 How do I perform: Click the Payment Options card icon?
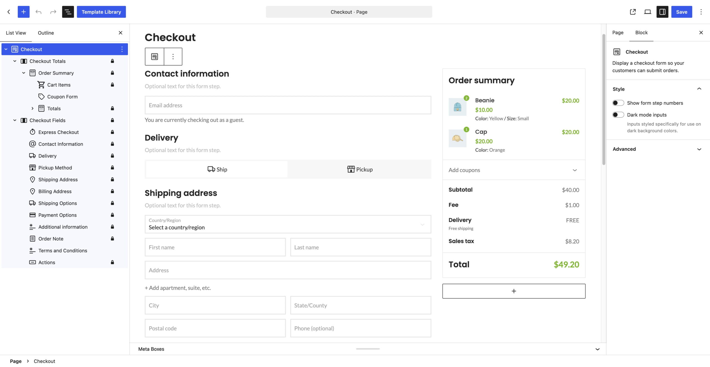pos(32,215)
